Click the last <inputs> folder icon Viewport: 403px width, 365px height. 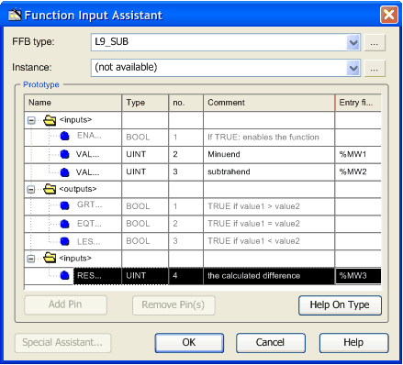50,259
